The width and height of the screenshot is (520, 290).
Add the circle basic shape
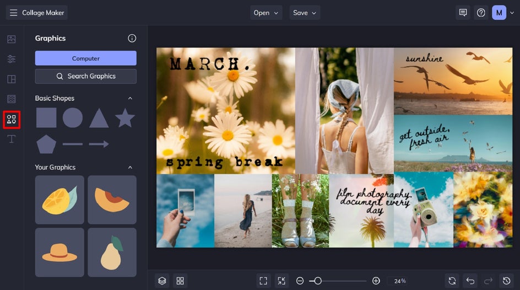(x=73, y=117)
